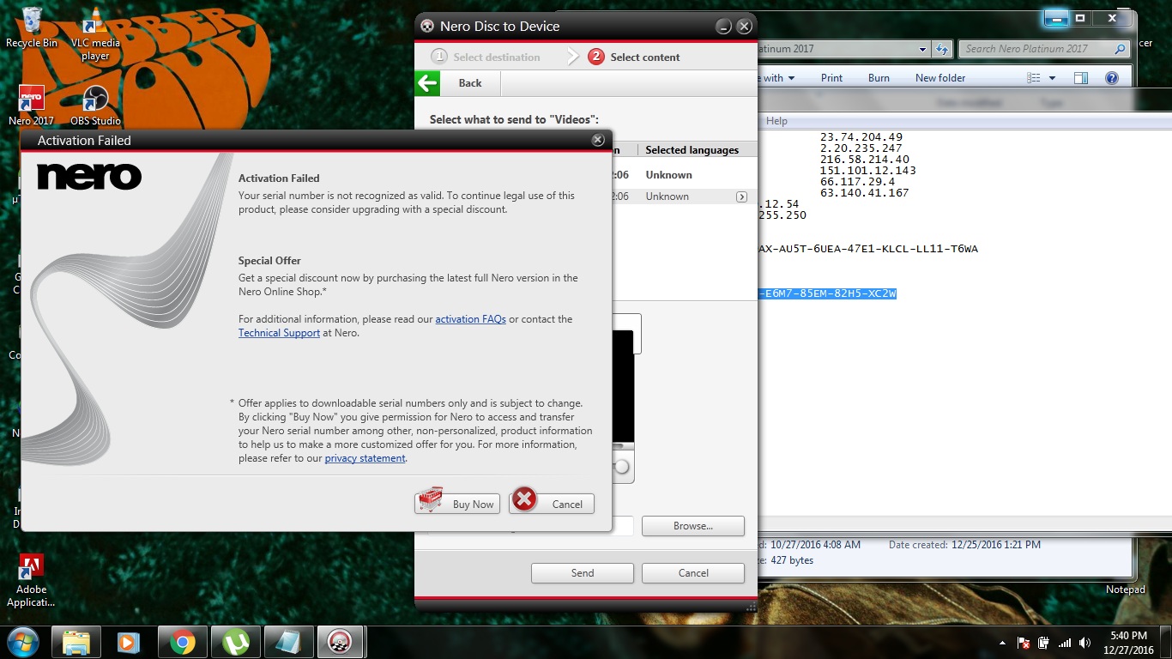Open Explorer help question mark icon
The image size is (1172, 659).
pyautogui.click(x=1112, y=78)
